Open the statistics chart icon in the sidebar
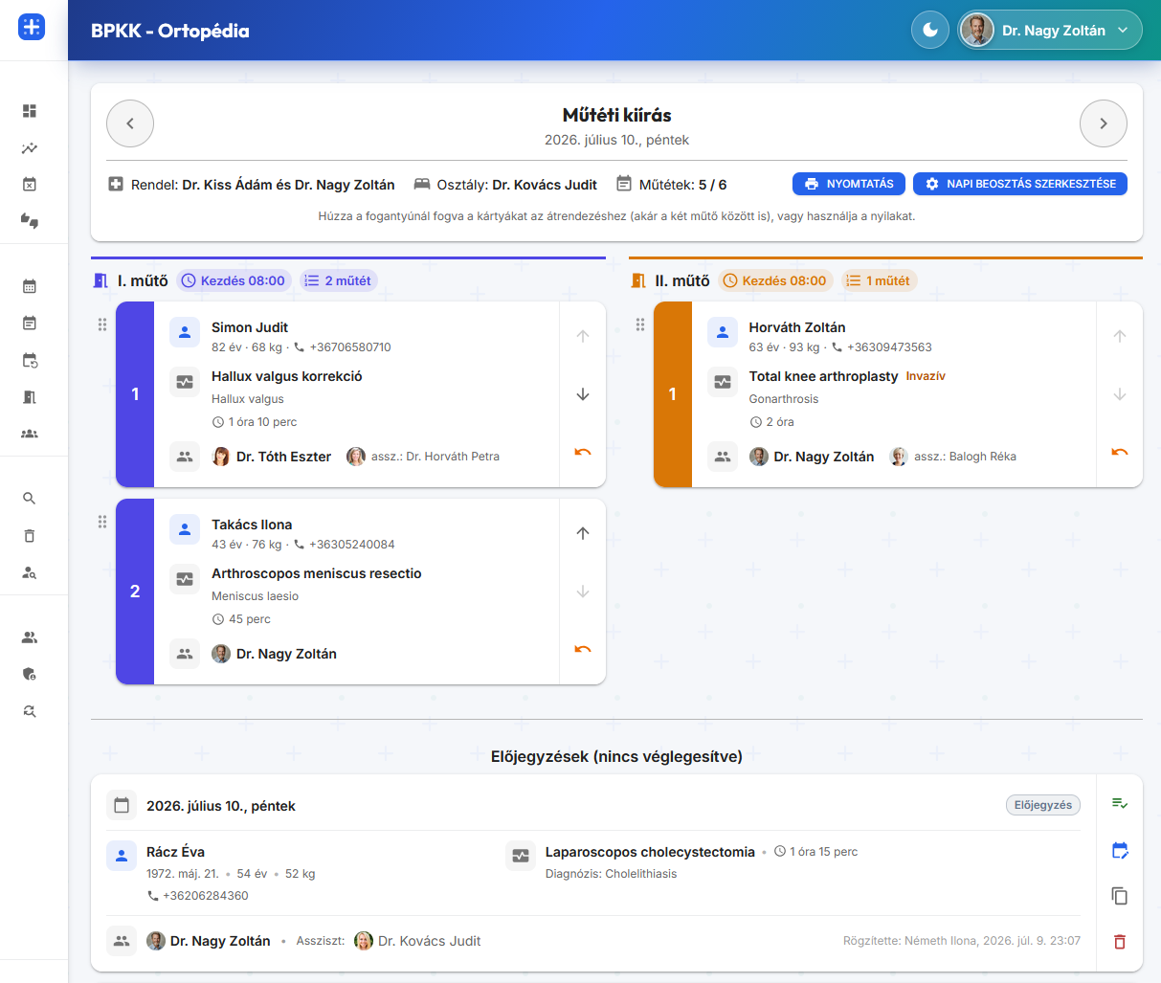Viewport: 1161px width, 983px height. coord(30,148)
